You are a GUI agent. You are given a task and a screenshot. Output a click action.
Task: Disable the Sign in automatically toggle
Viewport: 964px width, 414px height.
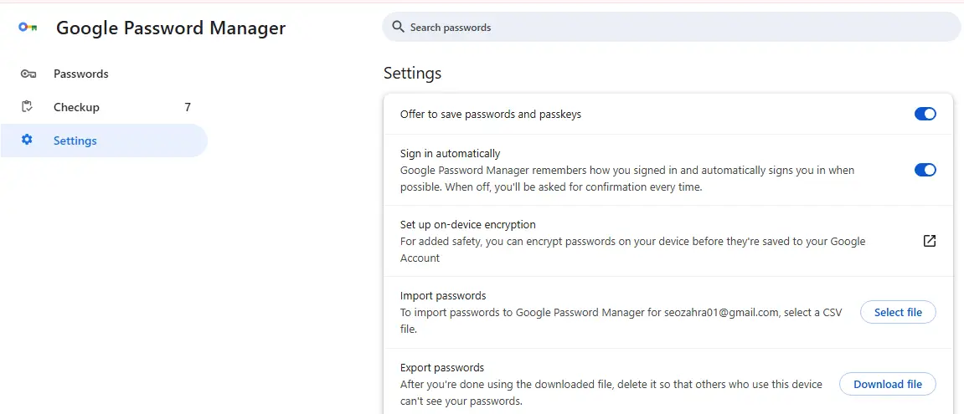pyautogui.click(x=925, y=170)
